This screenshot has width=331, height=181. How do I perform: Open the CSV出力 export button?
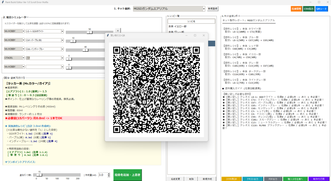click(x=308, y=9)
